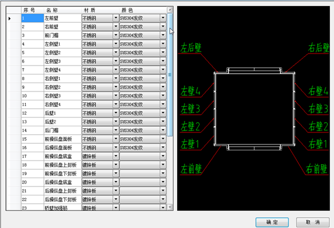Open material dropdown for row 1 左前壁
This screenshot has width=334, height=228.
tap(116, 18)
